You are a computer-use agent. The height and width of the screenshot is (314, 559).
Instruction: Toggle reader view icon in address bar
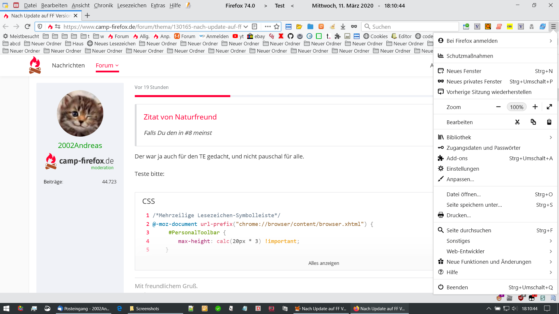point(254,27)
